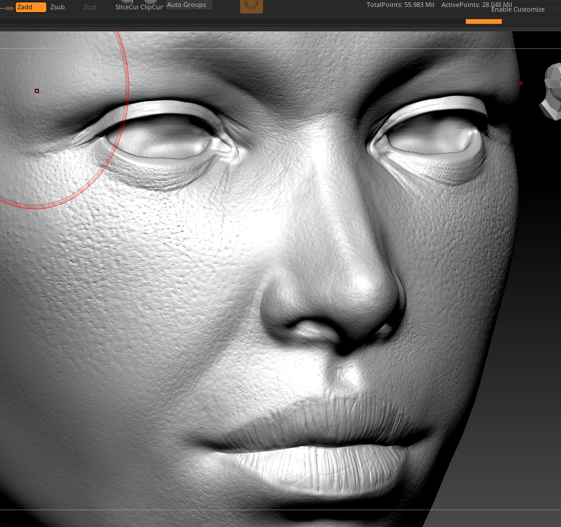Click the head reference thumbnail at right edge
Screen dimensions: 561x527
(x=552, y=92)
